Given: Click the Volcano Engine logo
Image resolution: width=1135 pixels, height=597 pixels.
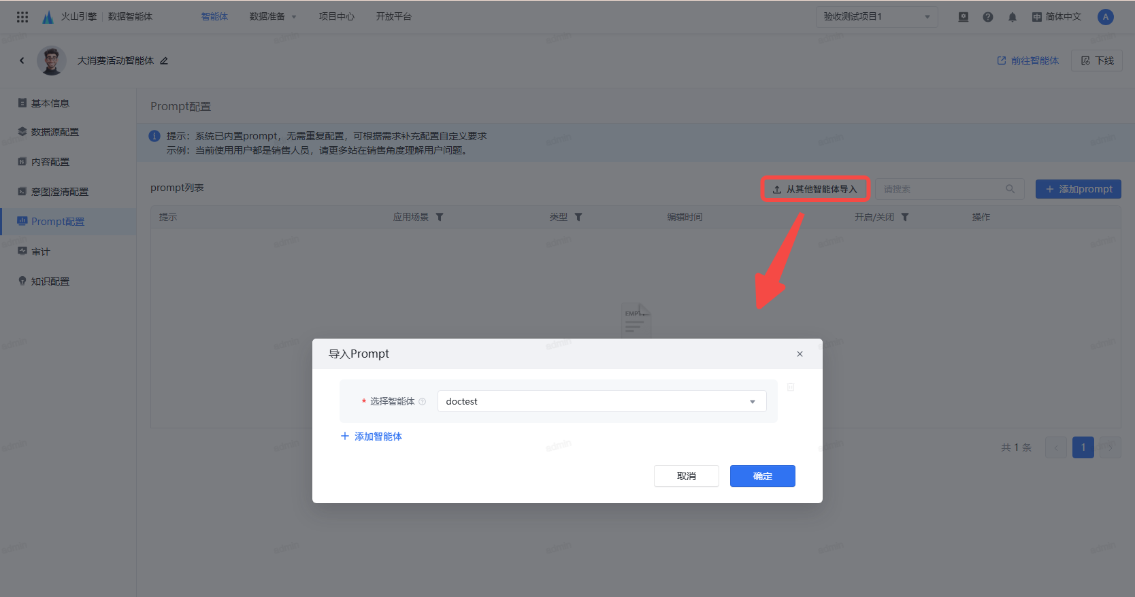Looking at the screenshot, I should coord(48,17).
